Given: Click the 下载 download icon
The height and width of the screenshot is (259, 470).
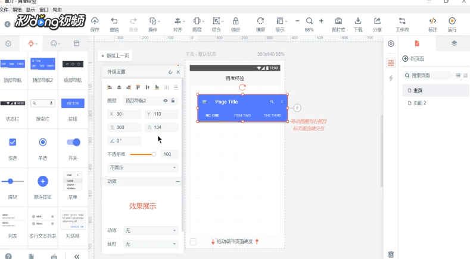Looking at the screenshot, I should click(357, 21).
